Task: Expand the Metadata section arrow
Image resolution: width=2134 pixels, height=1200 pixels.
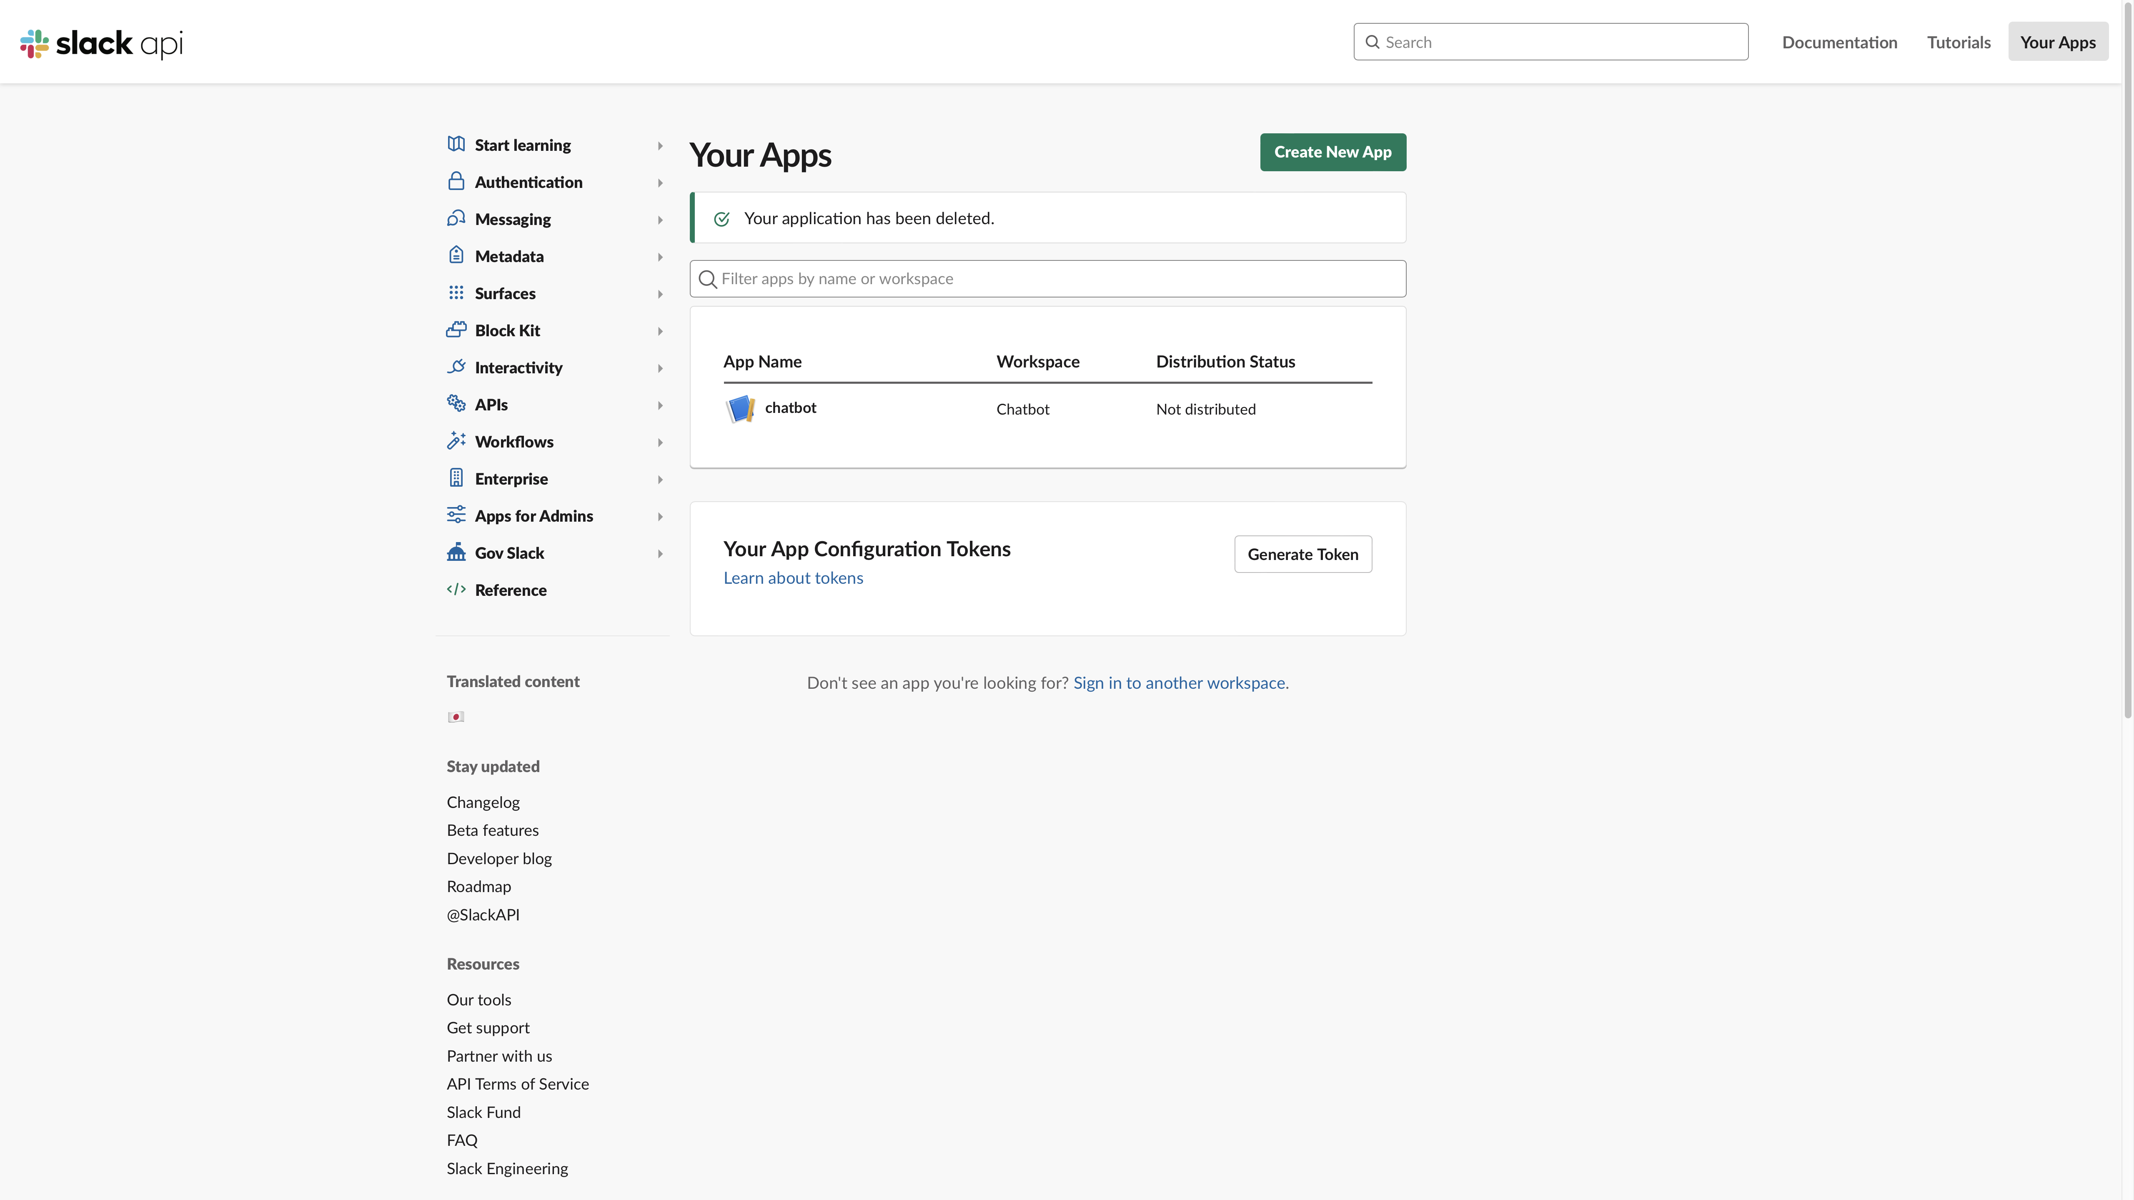Action: [x=660, y=257]
